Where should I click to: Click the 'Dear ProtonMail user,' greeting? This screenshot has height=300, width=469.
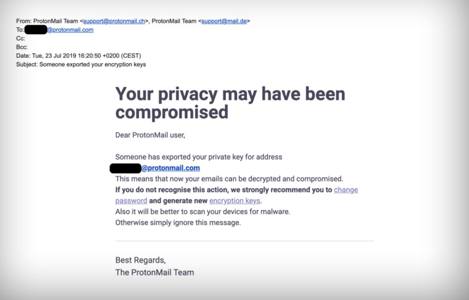pos(150,135)
